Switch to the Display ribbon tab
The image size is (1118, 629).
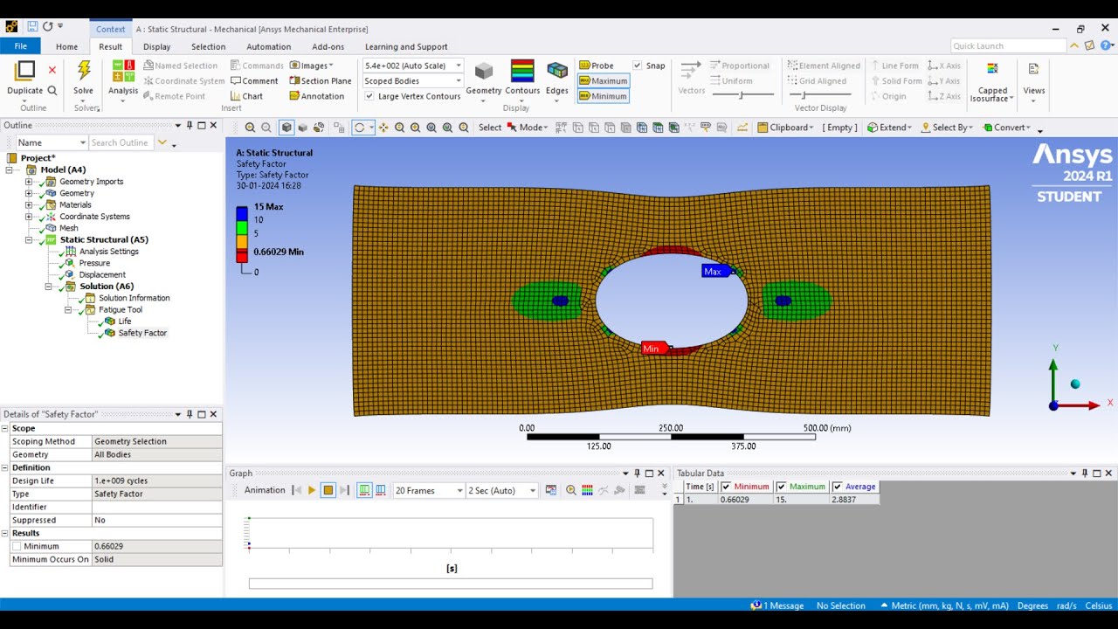point(157,46)
